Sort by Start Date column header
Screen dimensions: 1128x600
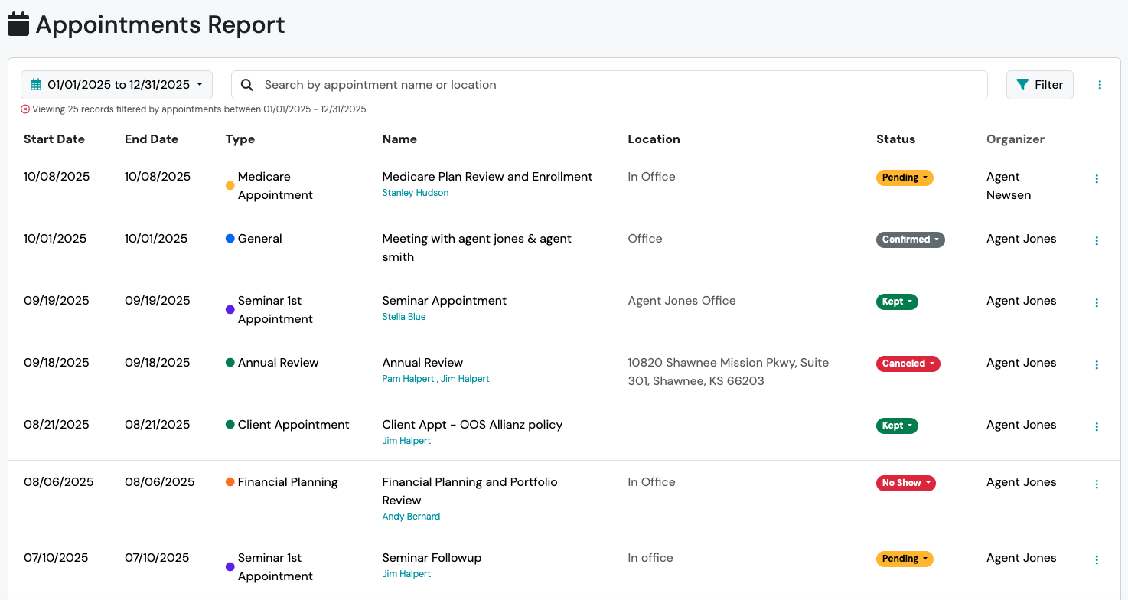pyautogui.click(x=54, y=139)
